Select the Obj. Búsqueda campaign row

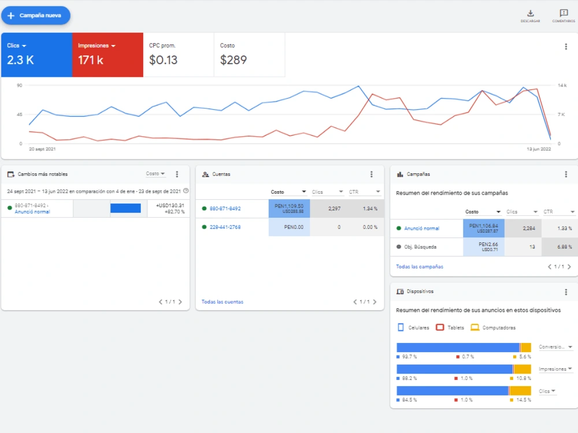pyautogui.click(x=484, y=247)
